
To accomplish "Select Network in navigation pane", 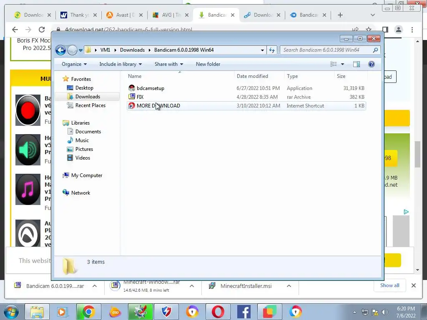I will (x=80, y=193).
